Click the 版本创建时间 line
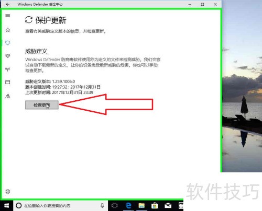 coord(63,87)
